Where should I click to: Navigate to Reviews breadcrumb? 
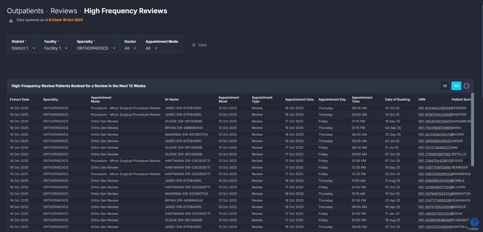(x=63, y=11)
